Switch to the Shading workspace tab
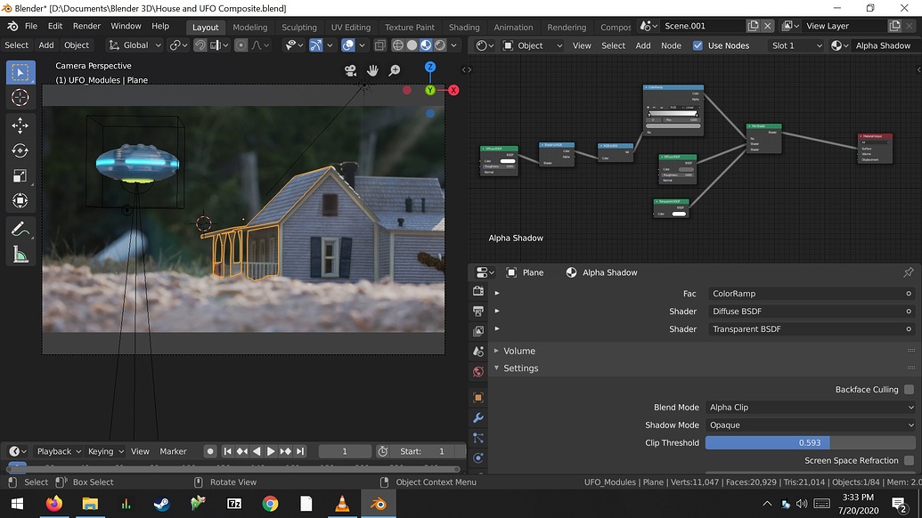Image resolution: width=922 pixels, height=518 pixels. pos(464,27)
